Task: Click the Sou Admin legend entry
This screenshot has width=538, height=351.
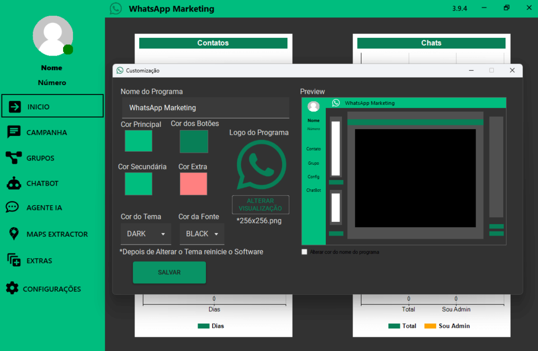Action: pyautogui.click(x=447, y=326)
